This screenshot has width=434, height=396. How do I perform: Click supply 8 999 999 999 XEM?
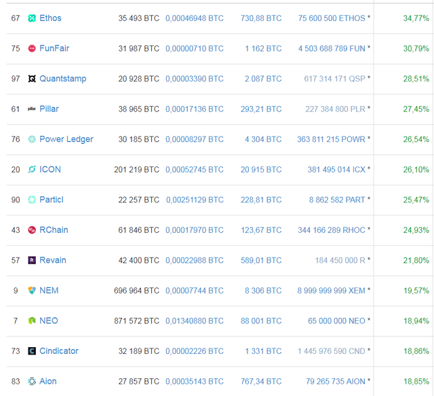(332, 290)
